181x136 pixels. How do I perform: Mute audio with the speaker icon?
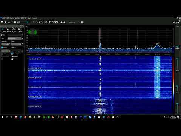click(18, 22)
